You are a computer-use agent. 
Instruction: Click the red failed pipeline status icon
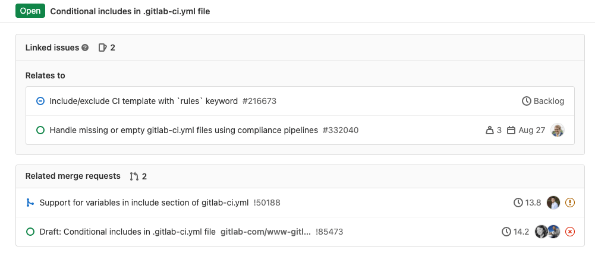click(x=570, y=232)
